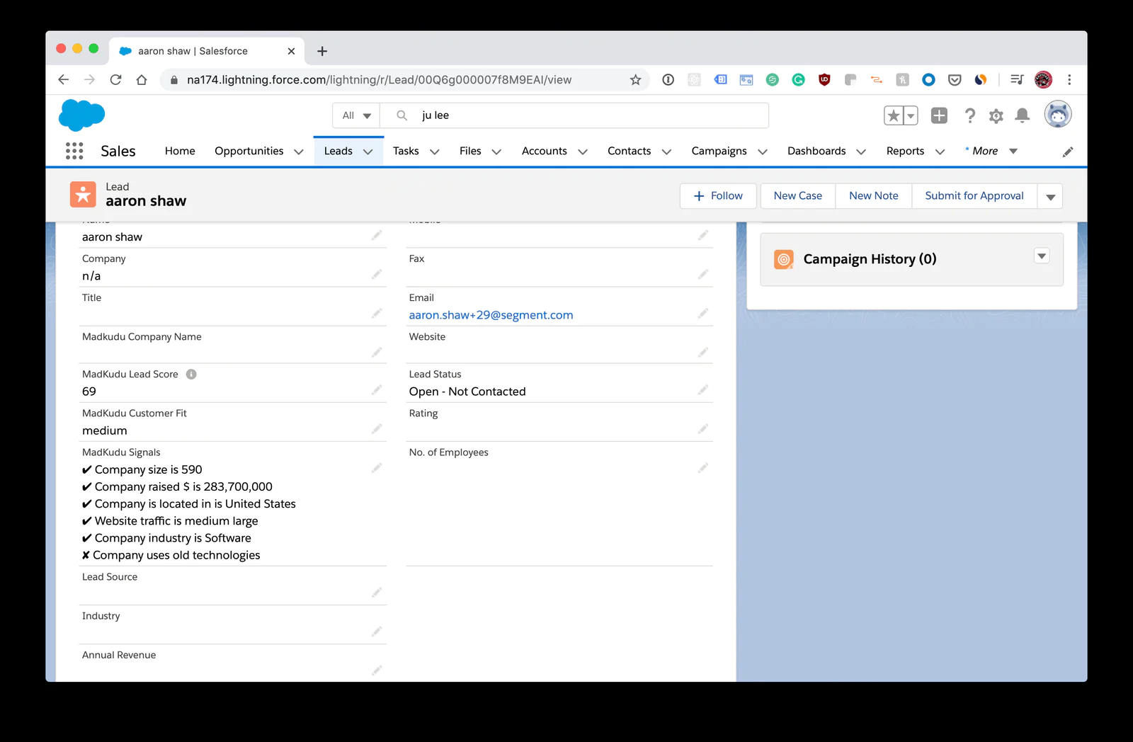Switch to the Contacts tab

tap(629, 151)
